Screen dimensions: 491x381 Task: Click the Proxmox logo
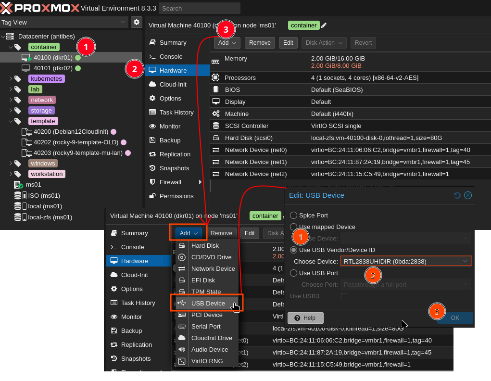pyautogui.click(x=39, y=8)
